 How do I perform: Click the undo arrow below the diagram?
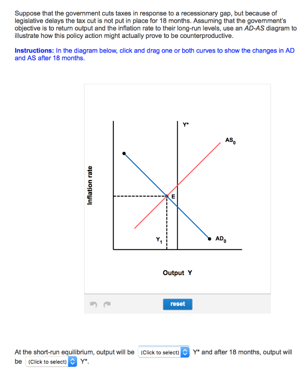point(93,304)
